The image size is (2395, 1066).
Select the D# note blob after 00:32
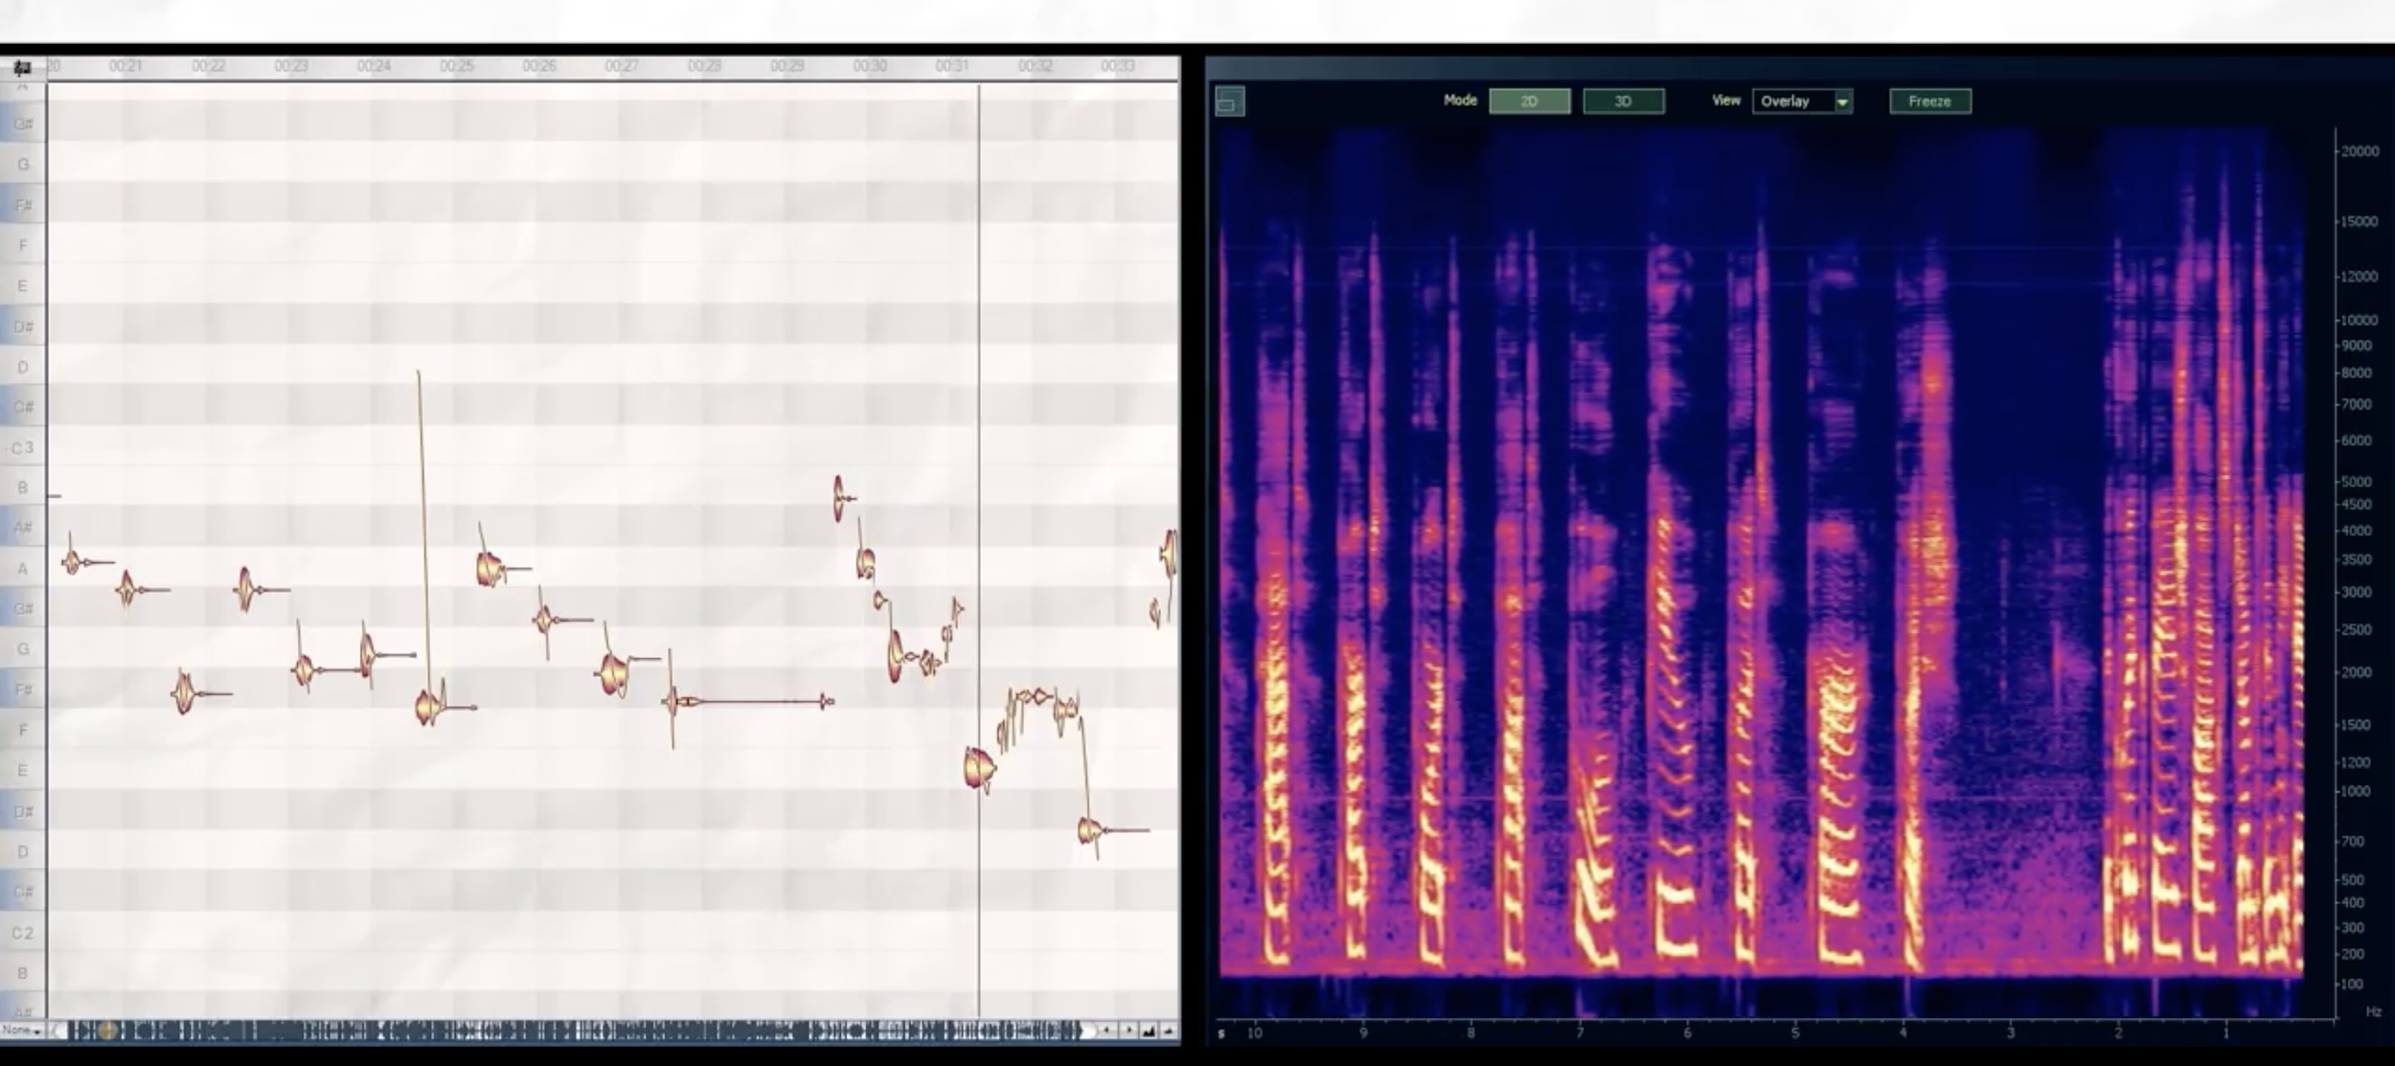click(1088, 830)
